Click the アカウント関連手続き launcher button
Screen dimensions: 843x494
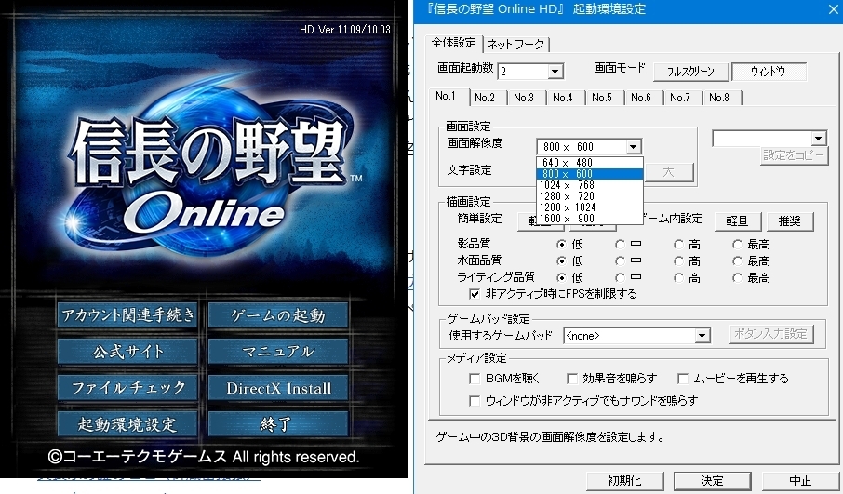coord(127,315)
